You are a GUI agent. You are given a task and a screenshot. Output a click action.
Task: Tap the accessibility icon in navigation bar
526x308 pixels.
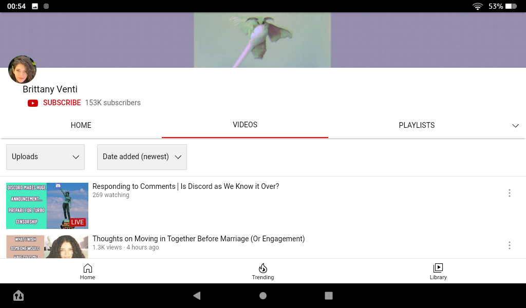(18, 296)
